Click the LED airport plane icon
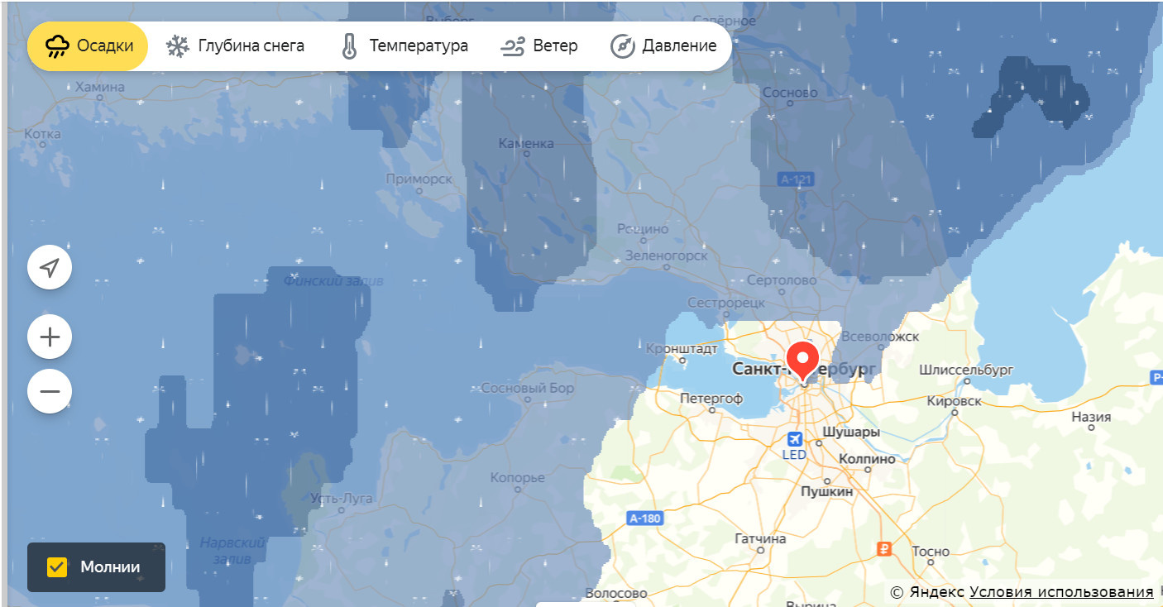1163x607 pixels. (795, 438)
